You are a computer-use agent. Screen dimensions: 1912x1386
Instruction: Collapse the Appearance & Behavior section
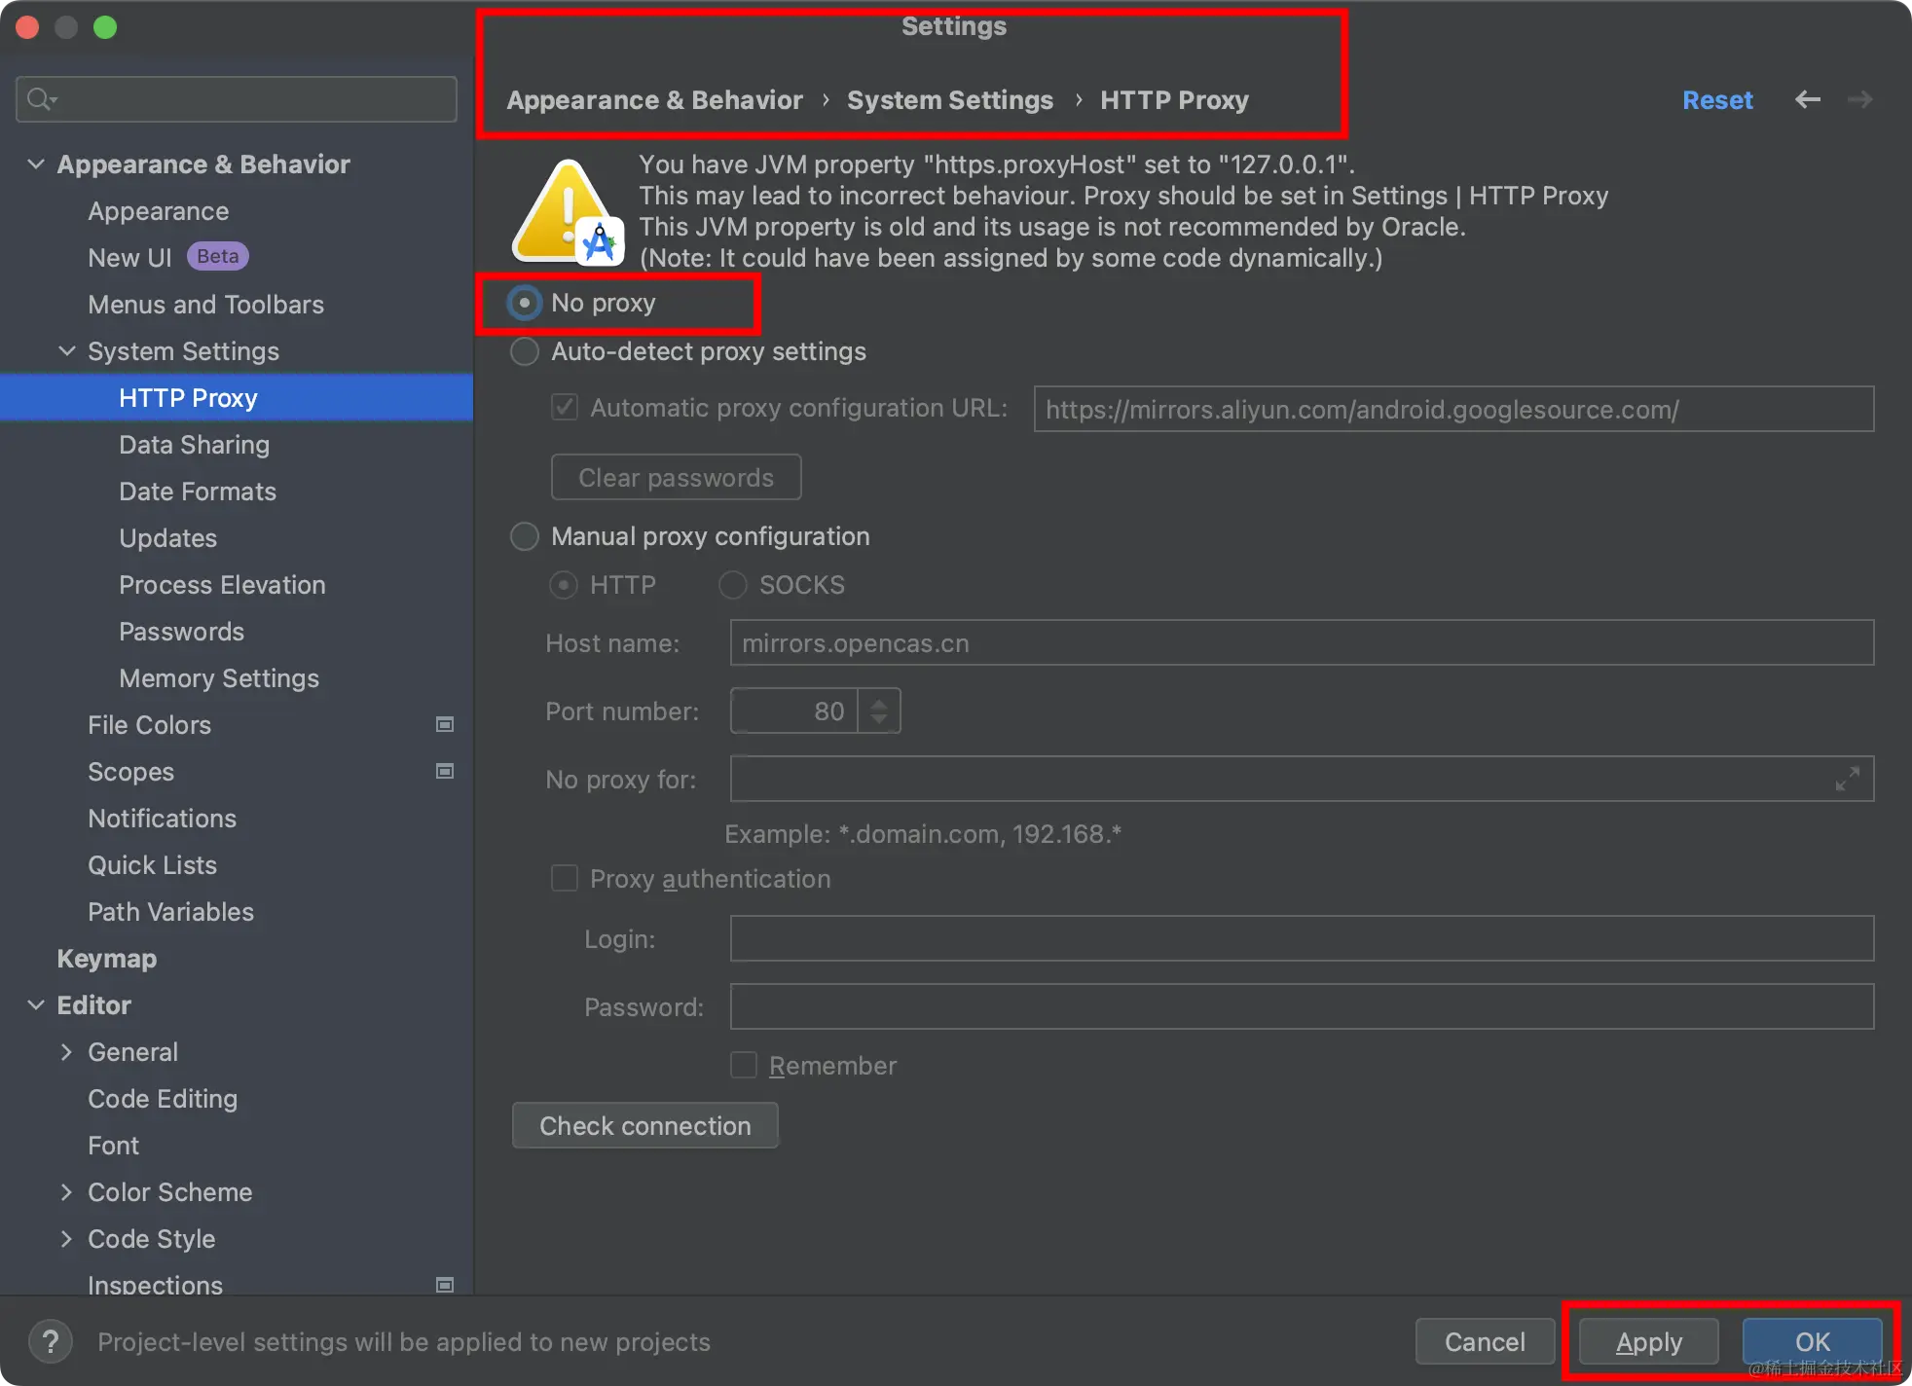pyautogui.click(x=36, y=164)
